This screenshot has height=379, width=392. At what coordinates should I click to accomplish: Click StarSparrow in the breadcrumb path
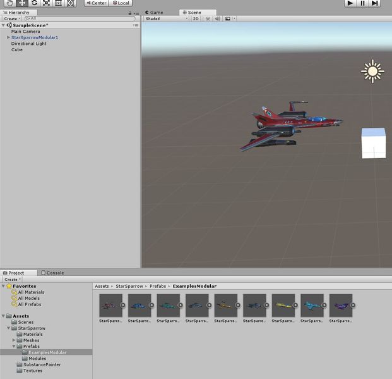pyautogui.click(x=129, y=286)
